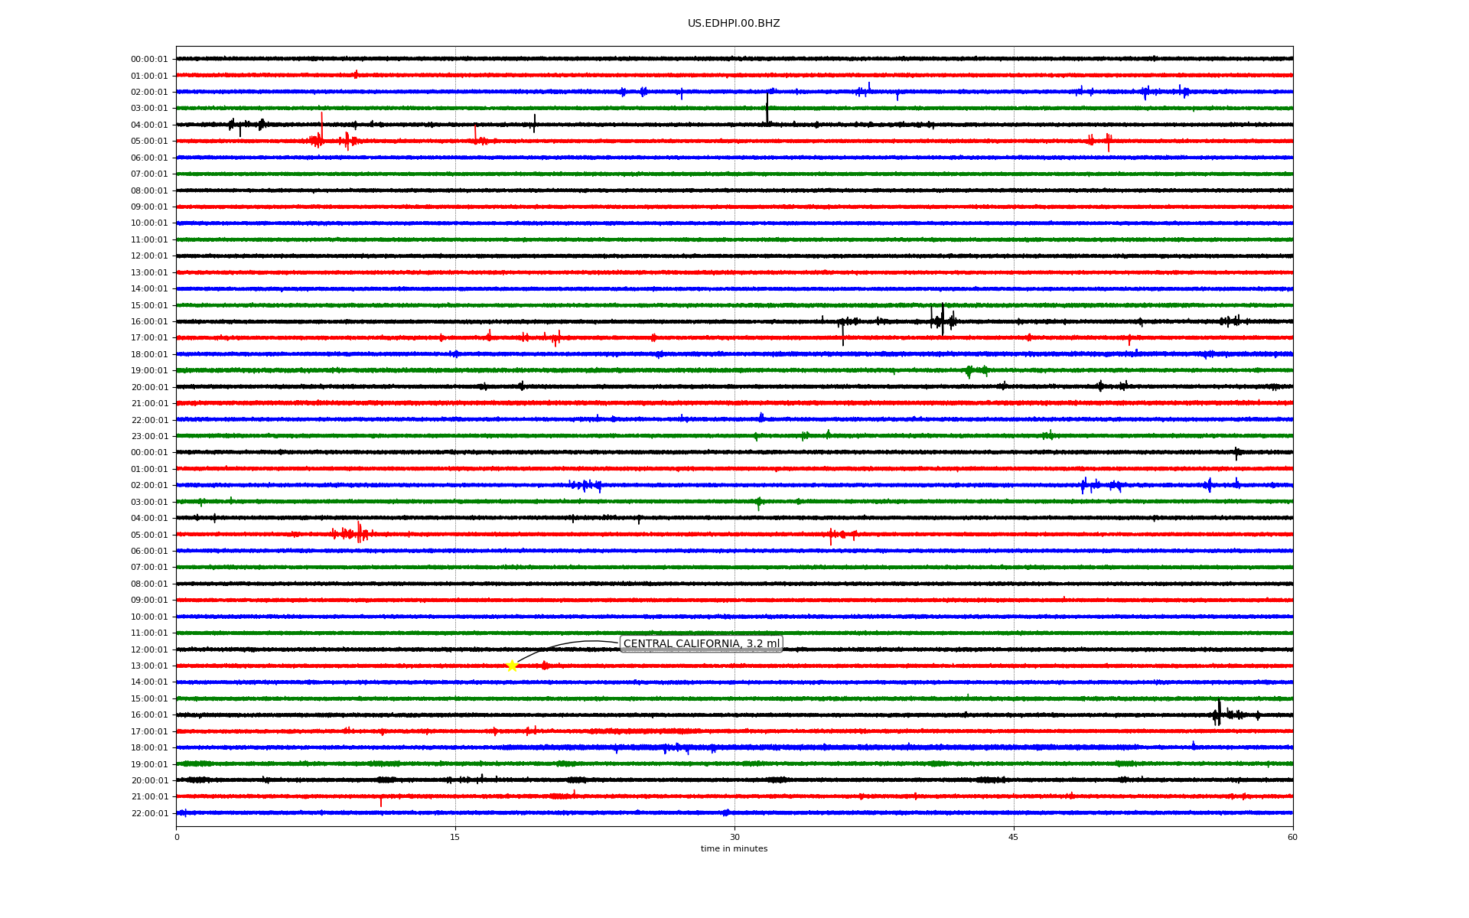Click the small red event right of the yellow star
Image resolution: width=1469 pixels, height=918 pixels.
coord(544,666)
